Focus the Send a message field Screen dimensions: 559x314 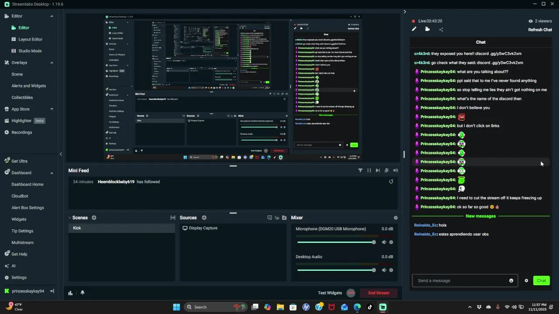coord(465,280)
